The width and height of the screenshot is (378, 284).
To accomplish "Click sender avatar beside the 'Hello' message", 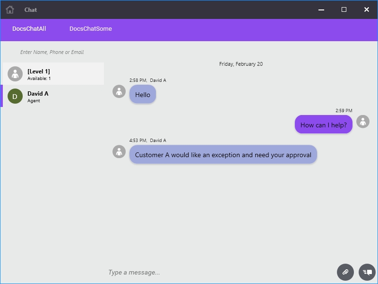I will point(119,91).
